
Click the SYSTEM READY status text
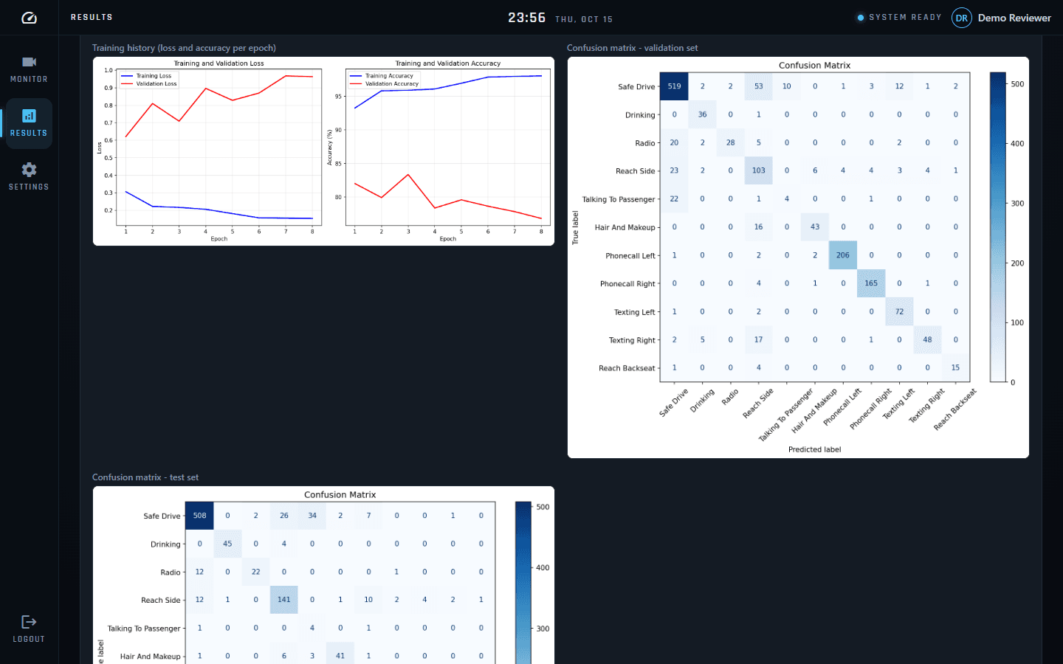coord(905,17)
